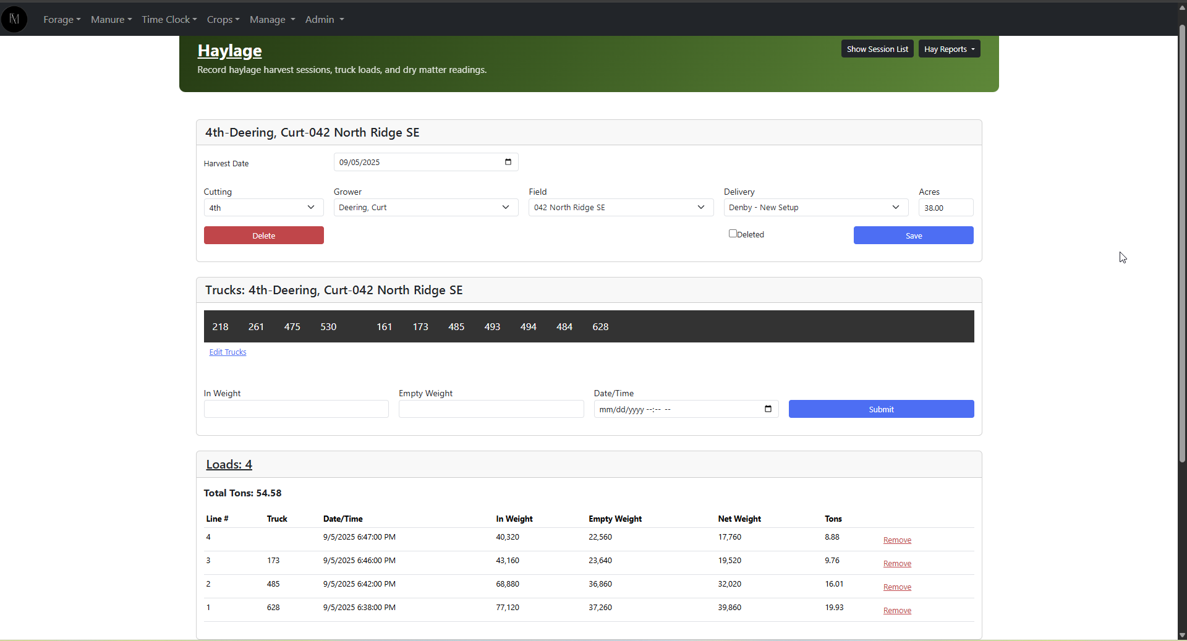This screenshot has height=641, width=1187.
Task: Open the Harvest Date calendar picker icon
Action: click(x=508, y=162)
